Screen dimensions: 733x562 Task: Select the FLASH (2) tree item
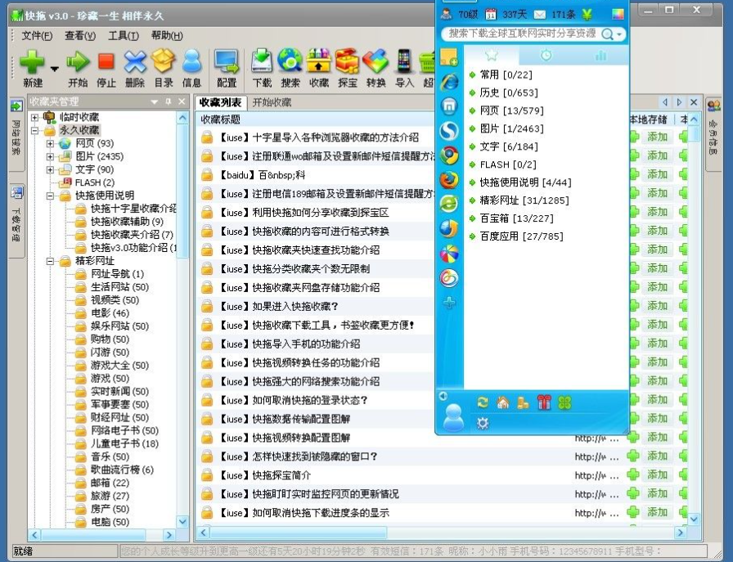click(x=94, y=182)
